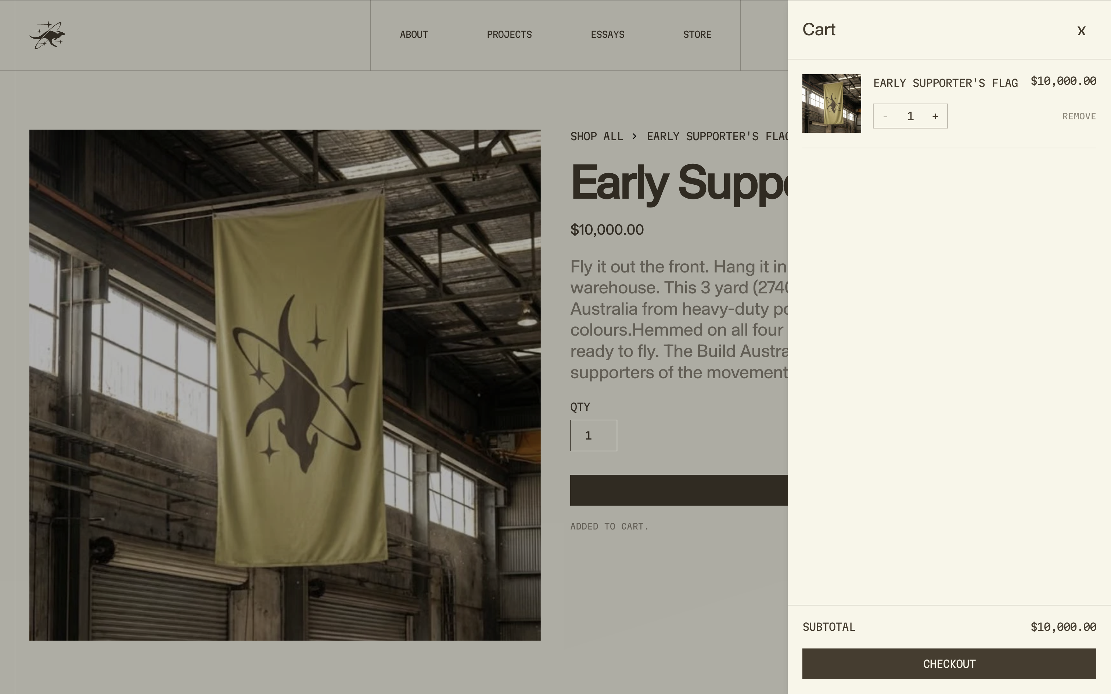Click the product price under the title
The image size is (1111, 694).
point(607,229)
